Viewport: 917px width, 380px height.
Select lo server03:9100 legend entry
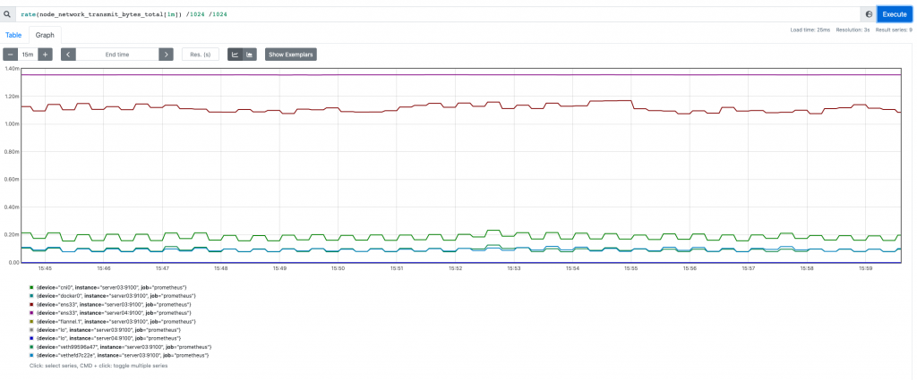click(x=106, y=330)
